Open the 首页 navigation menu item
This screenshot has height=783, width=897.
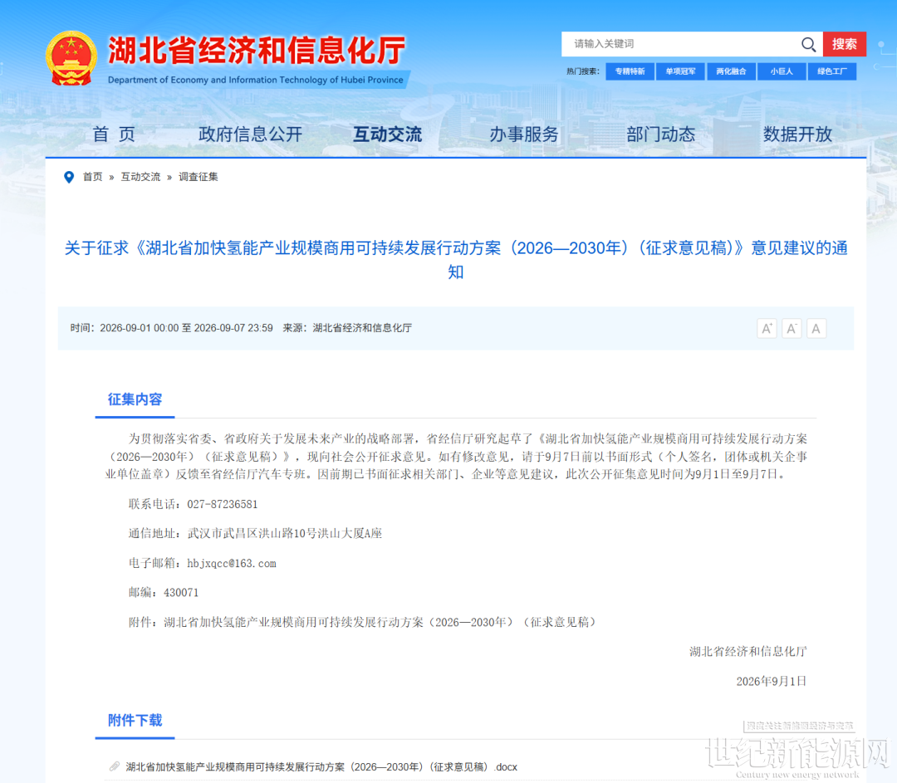click(x=114, y=135)
